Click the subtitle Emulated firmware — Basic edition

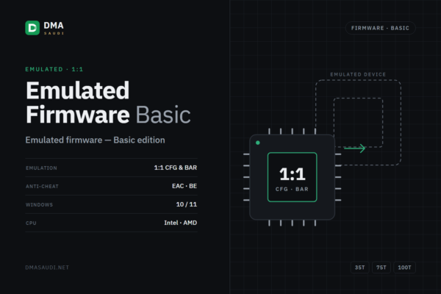(x=95, y=140)
